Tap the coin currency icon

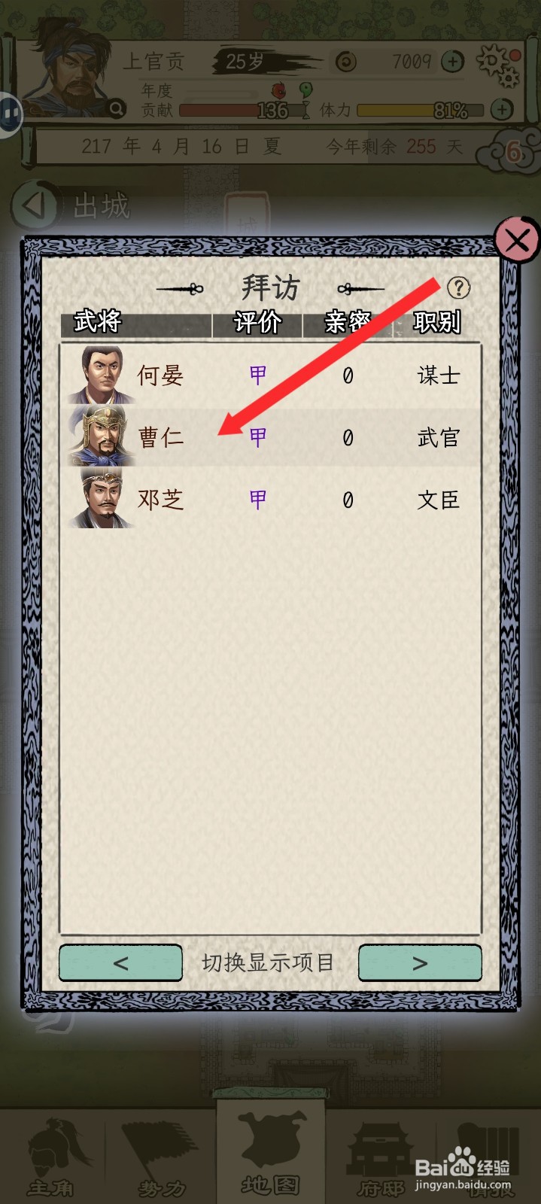[x=346, y=62]
